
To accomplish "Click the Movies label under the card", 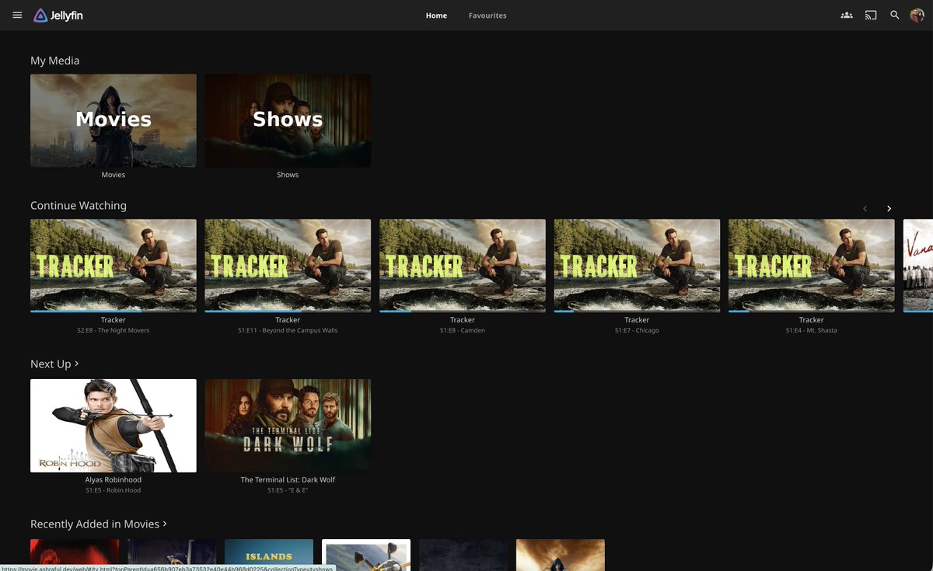I will pyautogui.click(x=114, y=175).
